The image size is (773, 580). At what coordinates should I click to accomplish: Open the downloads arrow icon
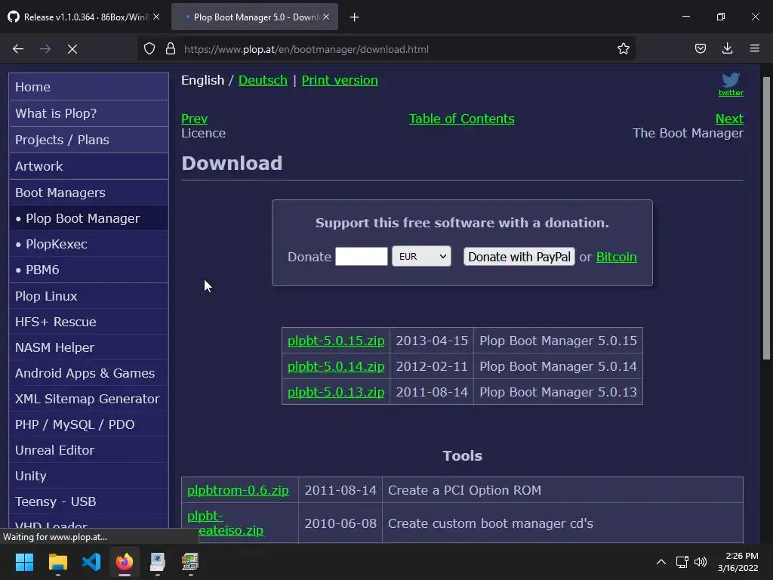click(x=727, y=48)
